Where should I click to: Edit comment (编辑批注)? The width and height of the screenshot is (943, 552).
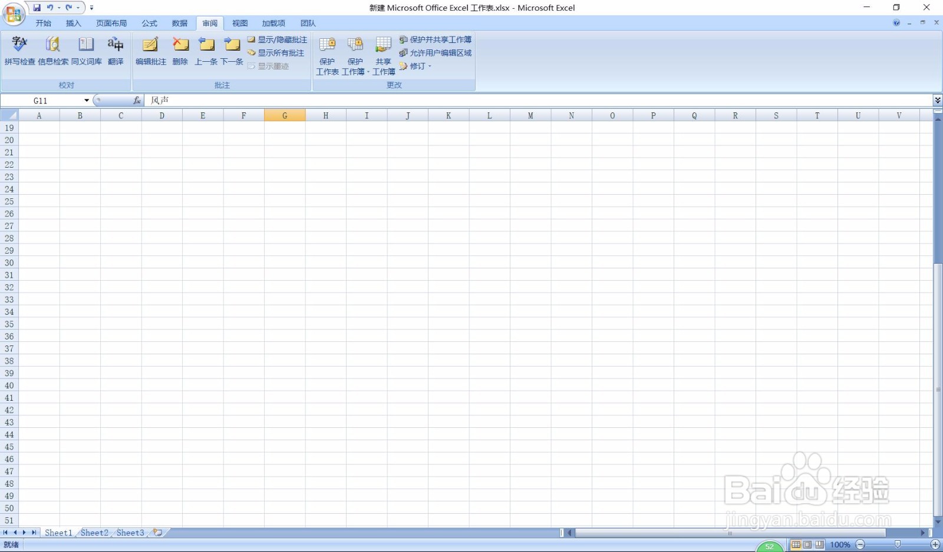coord(151,51)
